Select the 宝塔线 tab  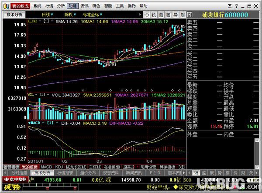[95, 167]
